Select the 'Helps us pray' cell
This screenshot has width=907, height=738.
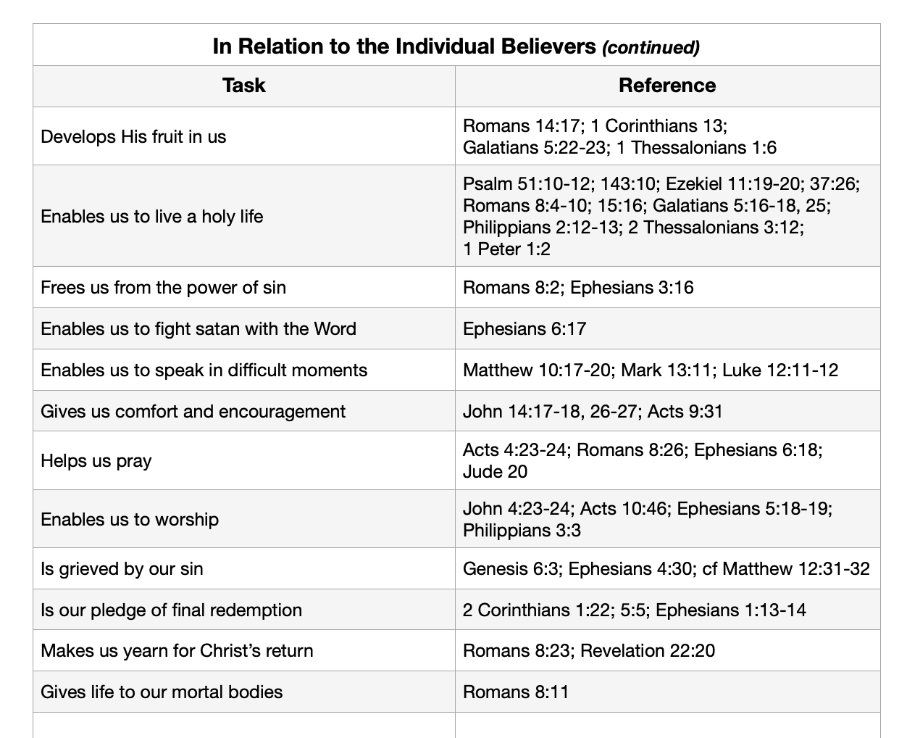pyautogui.click(x=96, y=461)
